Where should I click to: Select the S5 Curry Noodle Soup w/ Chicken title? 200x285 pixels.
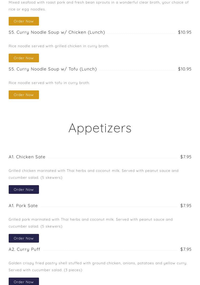57,32
